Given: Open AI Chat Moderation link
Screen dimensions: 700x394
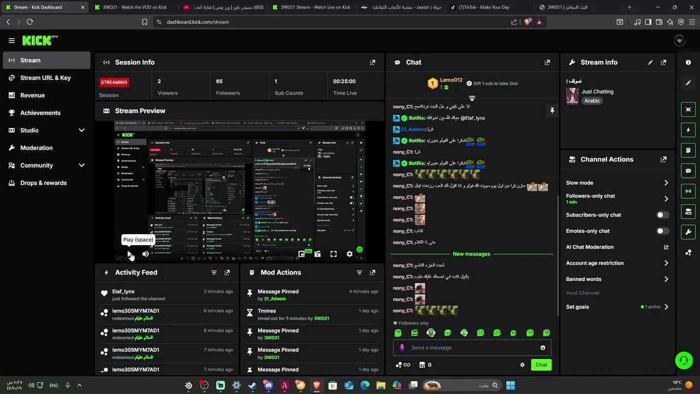Looking at the screenshot, I should pyautogui.click(x=617, y=247).
